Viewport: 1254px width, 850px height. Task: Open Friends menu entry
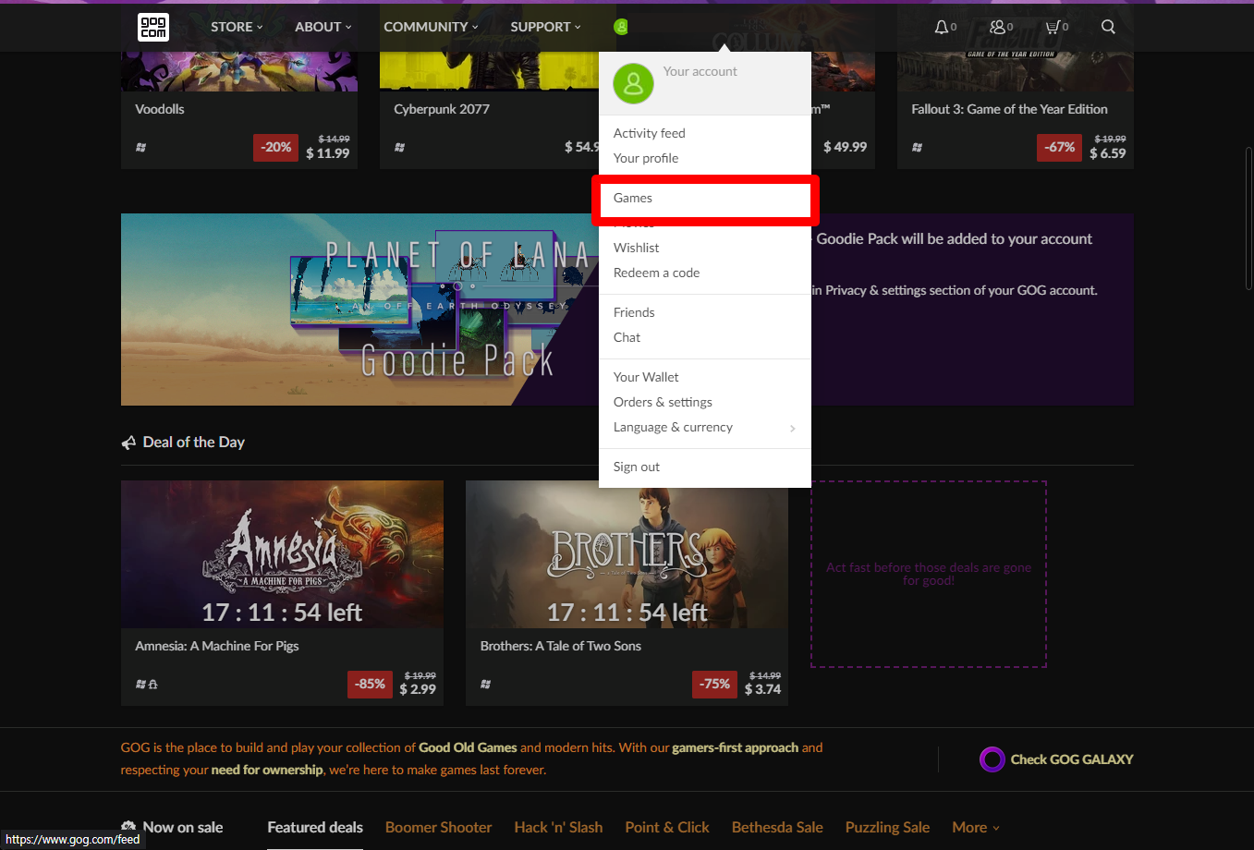(x=634, y=312)
